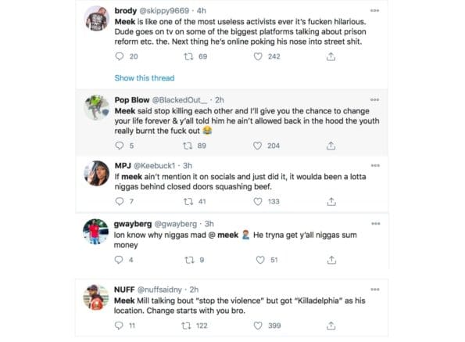465x342 pixels.
Task: Retweet brody's tweet with 69 retweets
Action: click(x=188, y=56)
